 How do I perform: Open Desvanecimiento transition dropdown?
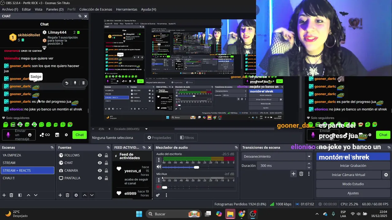[277, 156]
